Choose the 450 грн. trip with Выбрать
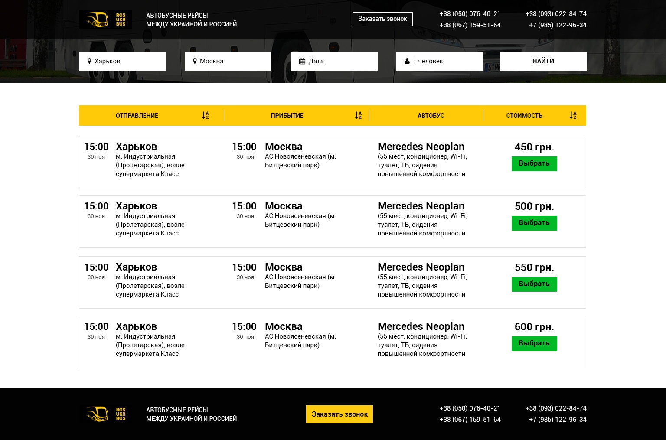 (534, 164)
